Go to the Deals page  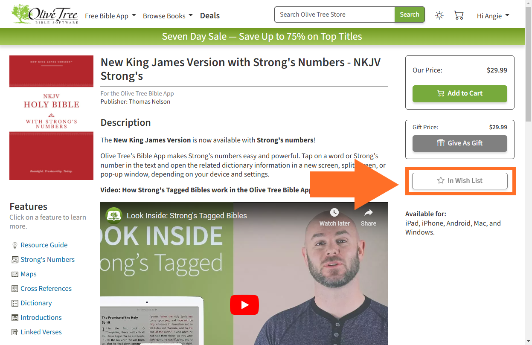pyautogui.click(x=210, y=15)
